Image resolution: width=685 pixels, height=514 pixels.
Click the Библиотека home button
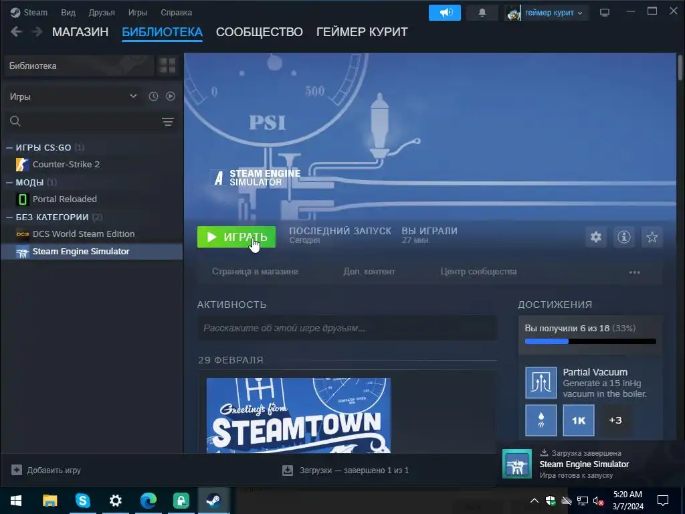tap(79, 66)
